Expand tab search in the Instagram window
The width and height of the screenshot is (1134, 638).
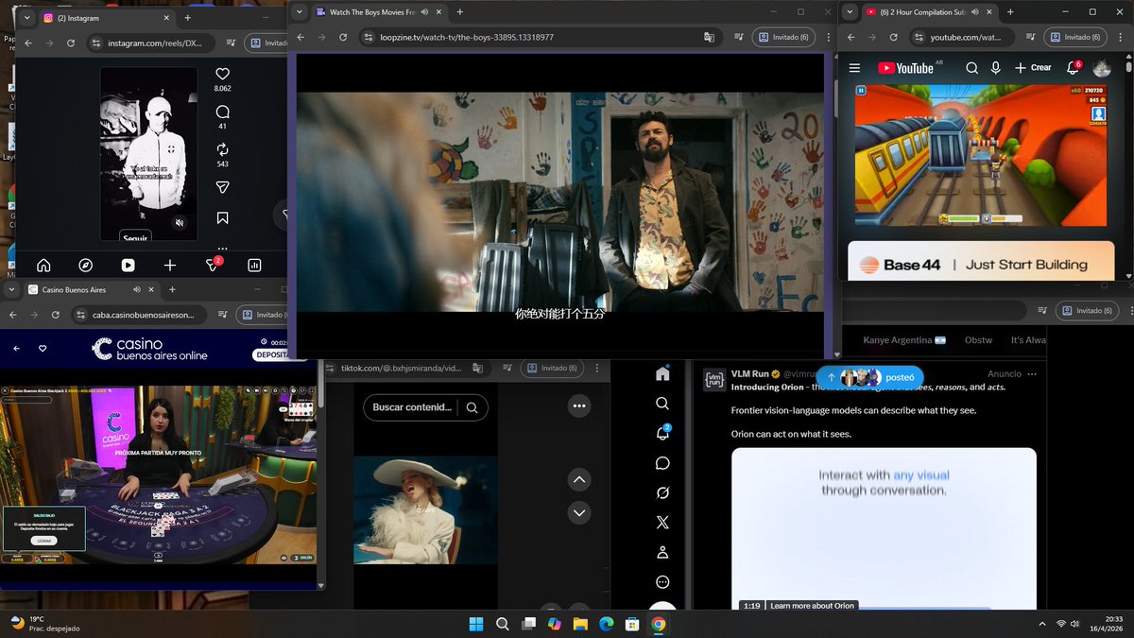pyautogui.click(x=26, y=18)
